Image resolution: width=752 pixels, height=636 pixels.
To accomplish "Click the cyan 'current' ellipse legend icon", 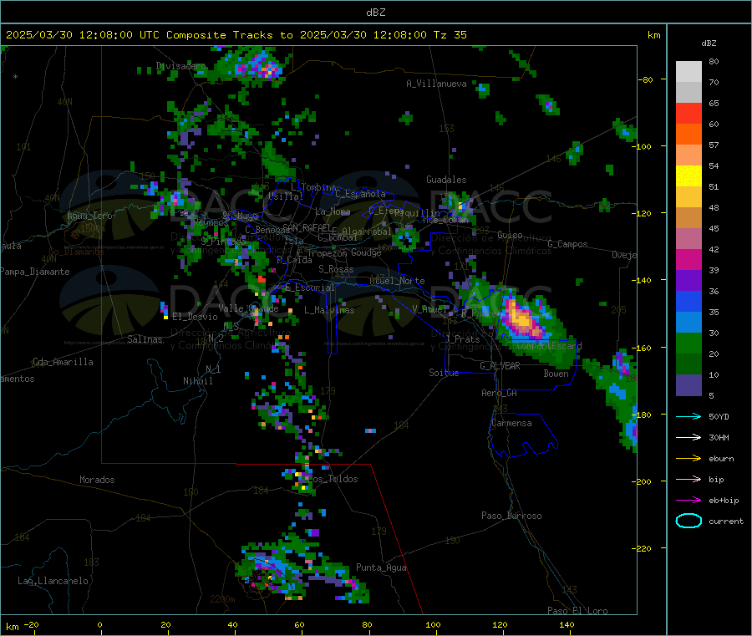I will (x=688, y=521).
